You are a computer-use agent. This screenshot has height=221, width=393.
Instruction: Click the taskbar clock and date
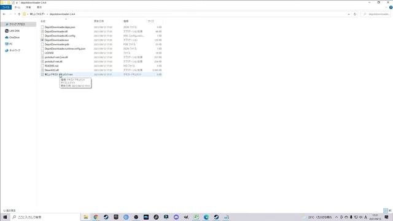(375, 217)
